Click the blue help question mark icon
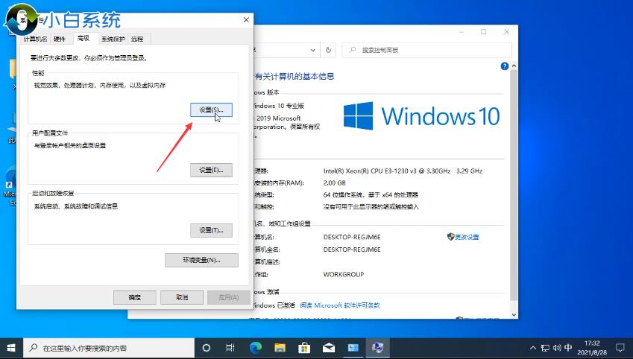Screen dimensions: 633x359 tap(505, 66)
